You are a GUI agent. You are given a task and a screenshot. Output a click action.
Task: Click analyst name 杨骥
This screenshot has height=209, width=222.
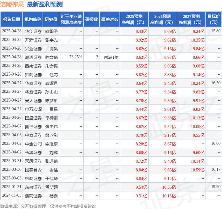pos(54,196)
